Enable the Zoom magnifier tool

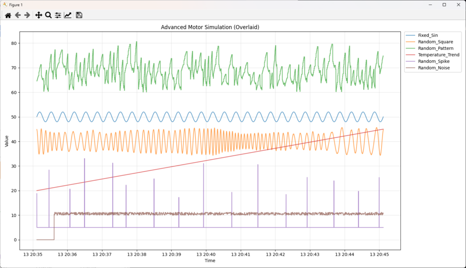pyautogui.click(x=48, y=15)
